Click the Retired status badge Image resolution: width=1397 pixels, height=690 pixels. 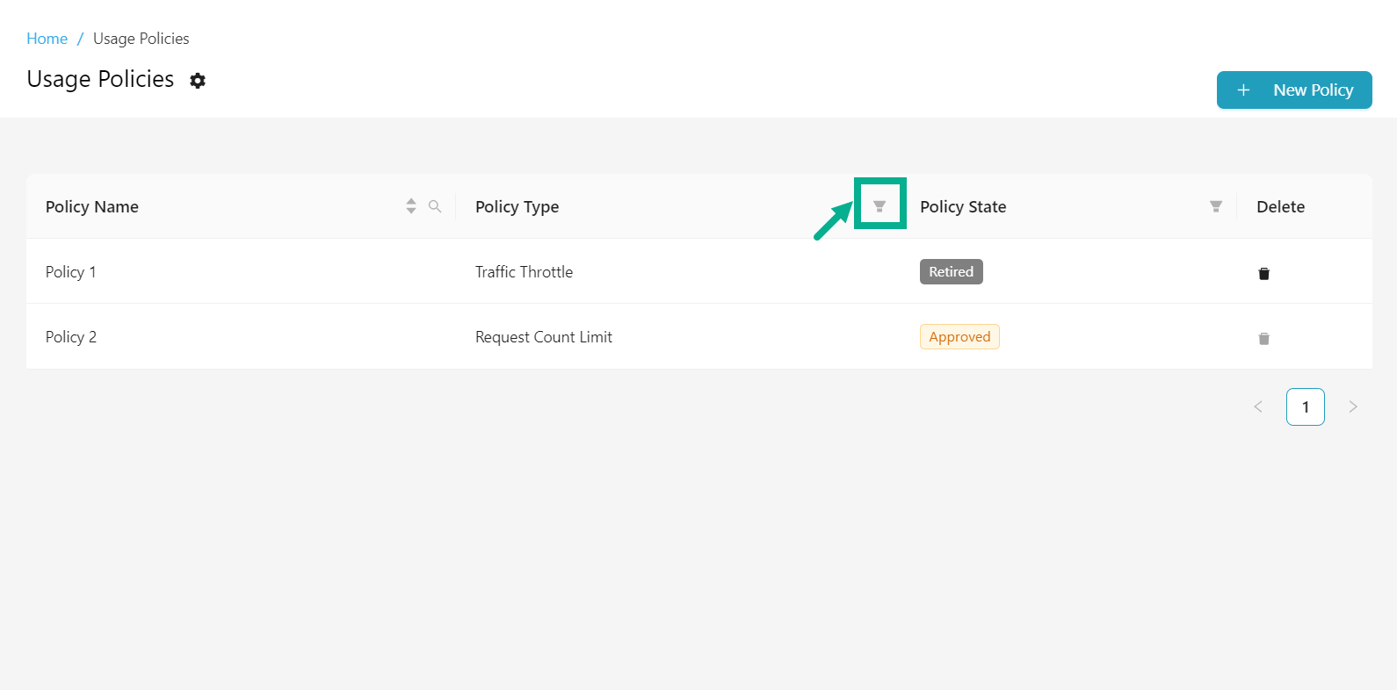[951, 272]
